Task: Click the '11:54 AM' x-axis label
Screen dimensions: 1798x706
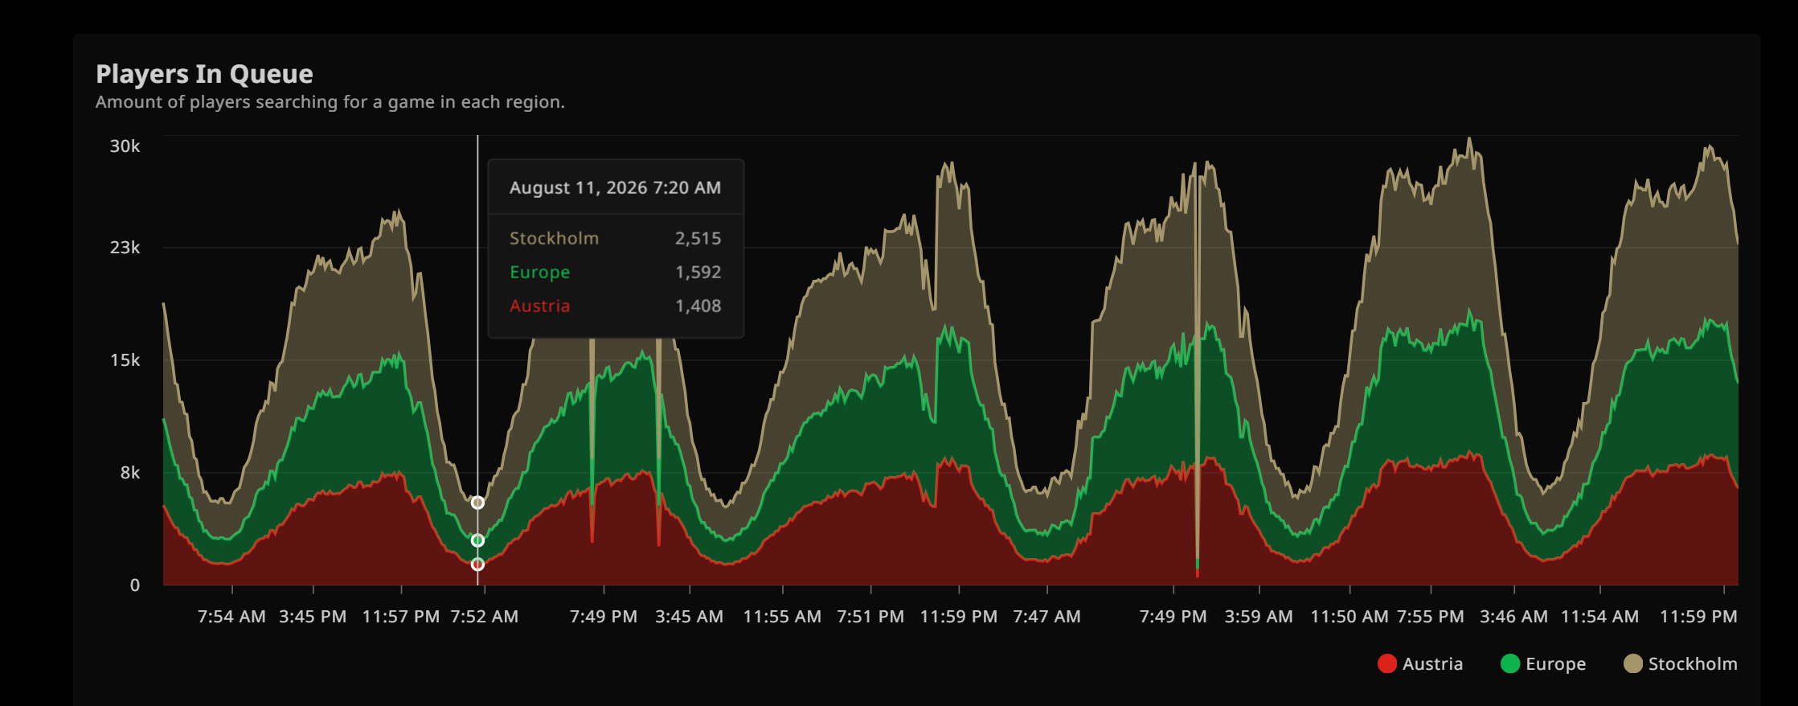Action: click(1599, 616)
